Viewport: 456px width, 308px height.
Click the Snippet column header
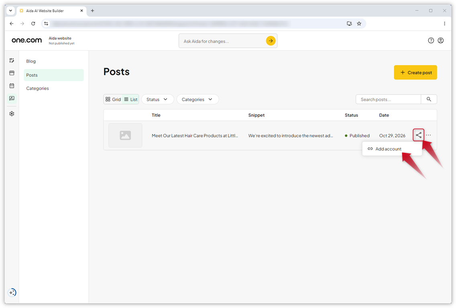256,115
